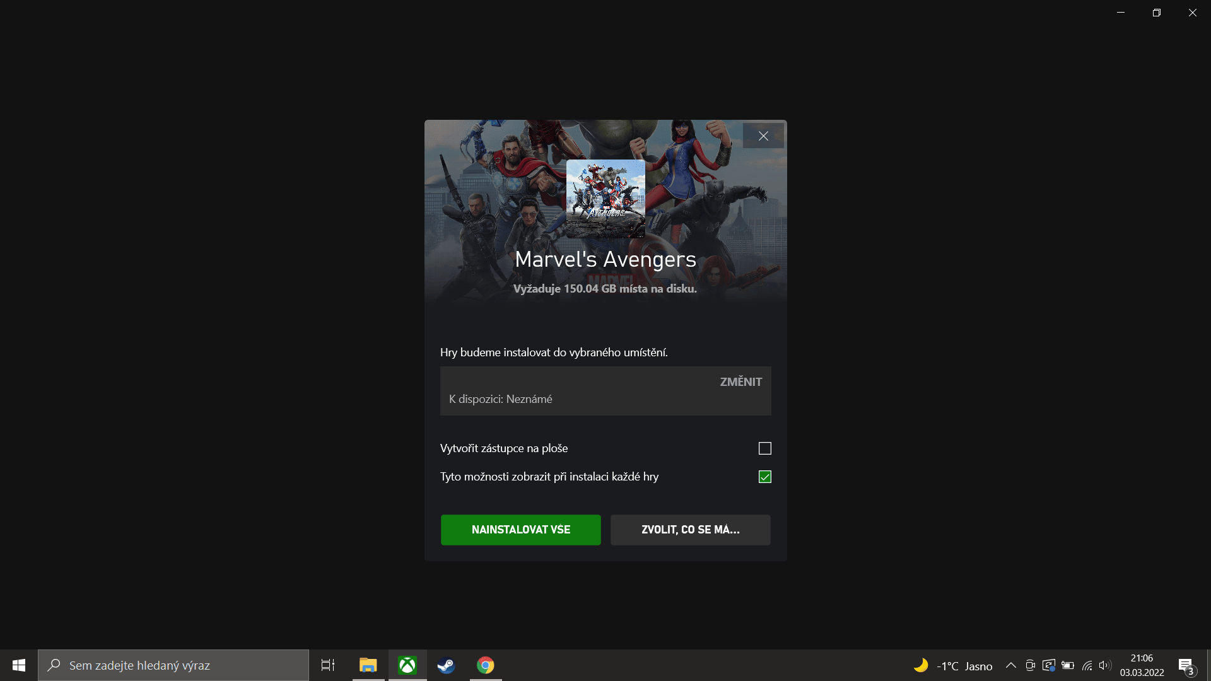Click the text Vyžaduje 150.04 GB místa na disku

coord(605,289)
